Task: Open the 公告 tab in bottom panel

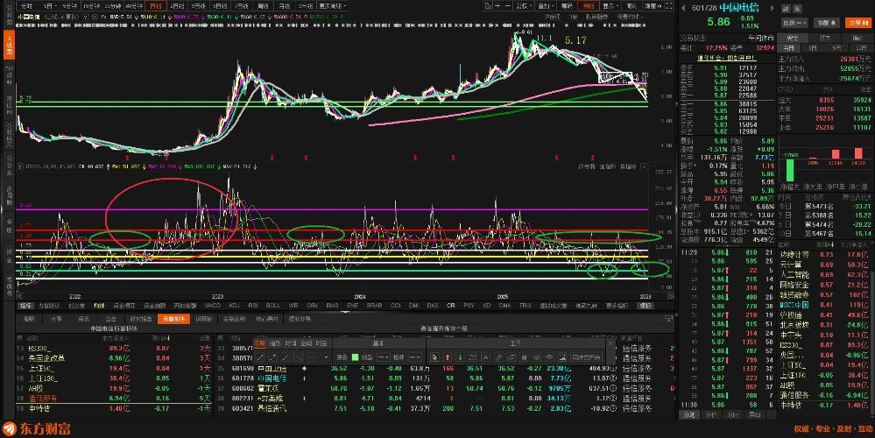Action: [x=110, y=319]
